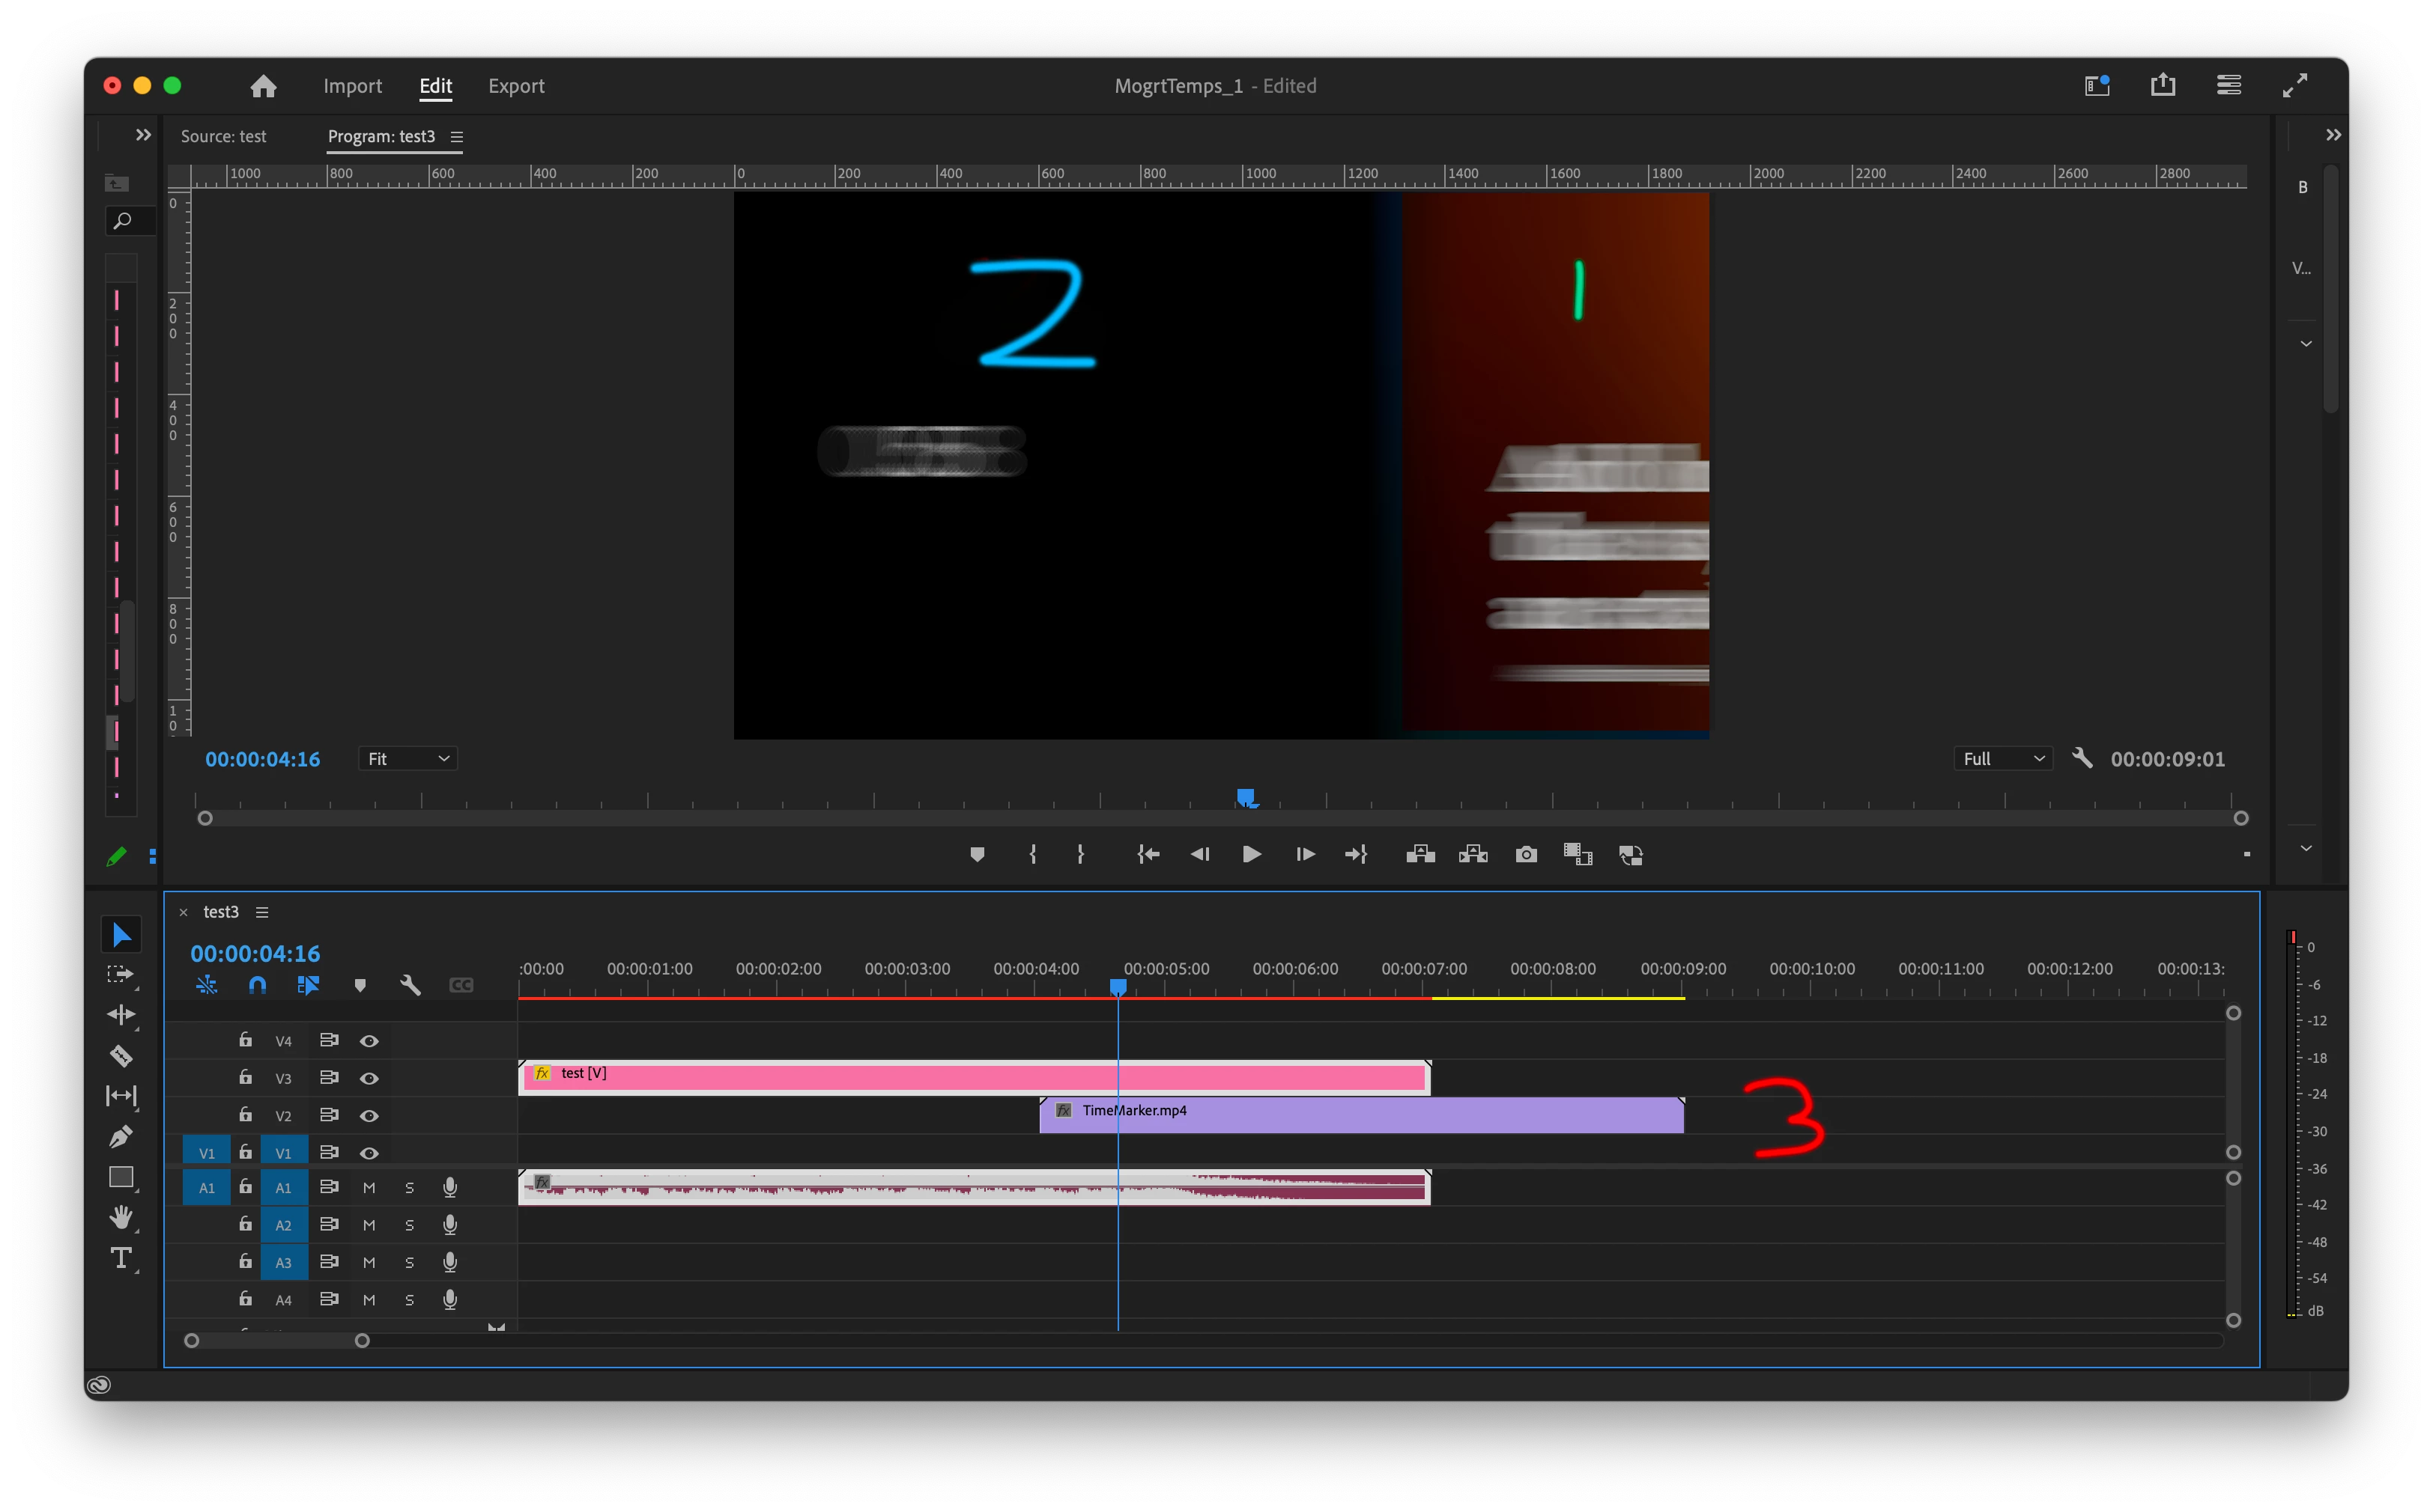
Task: Solo audio track A2
Action: (409, 1226)
